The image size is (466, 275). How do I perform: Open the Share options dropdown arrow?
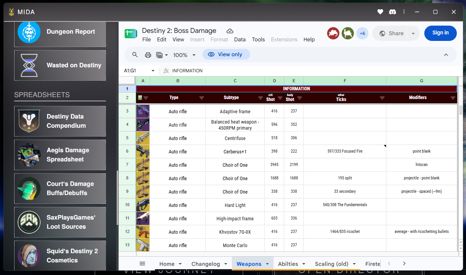click(413, 33)
